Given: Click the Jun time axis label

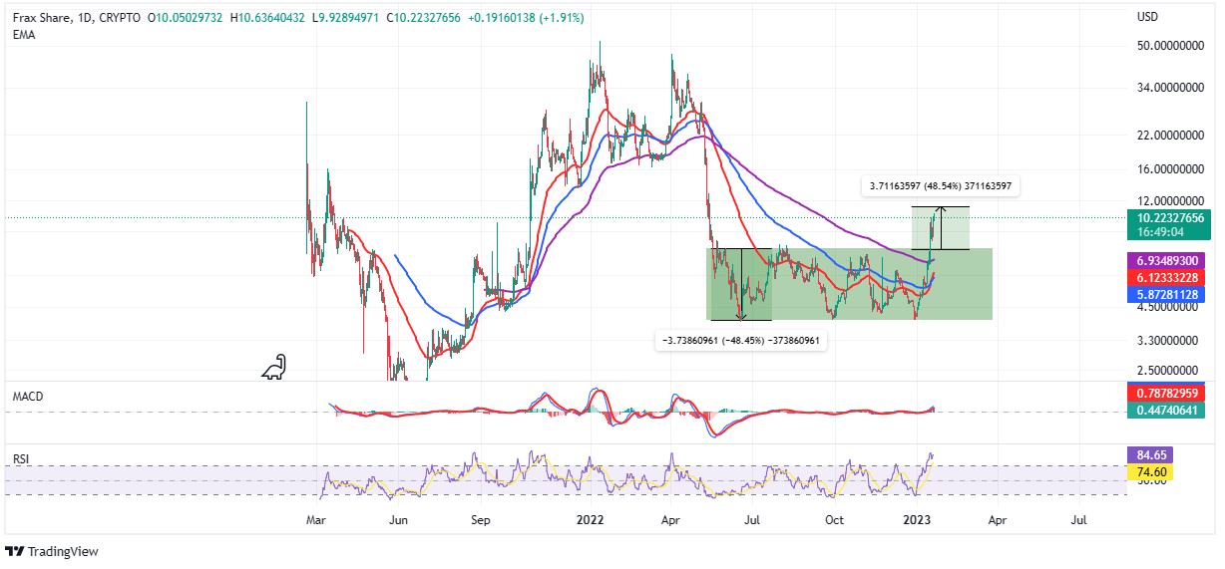Looking at the screenshot, I should (x=398, y=520).
